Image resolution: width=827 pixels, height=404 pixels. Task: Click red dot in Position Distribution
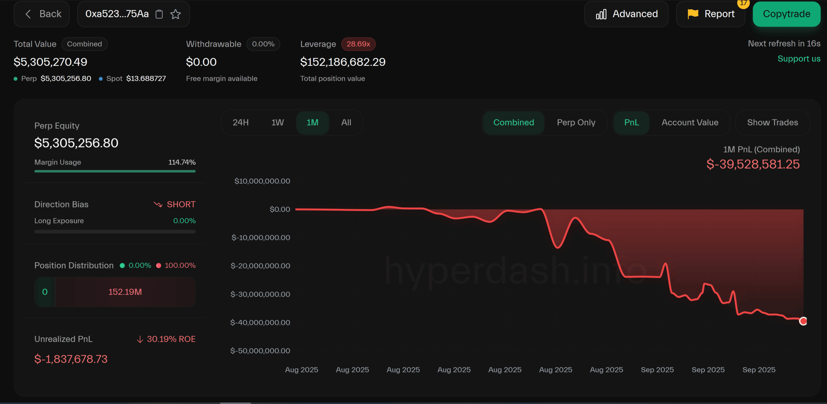(159, 265)
